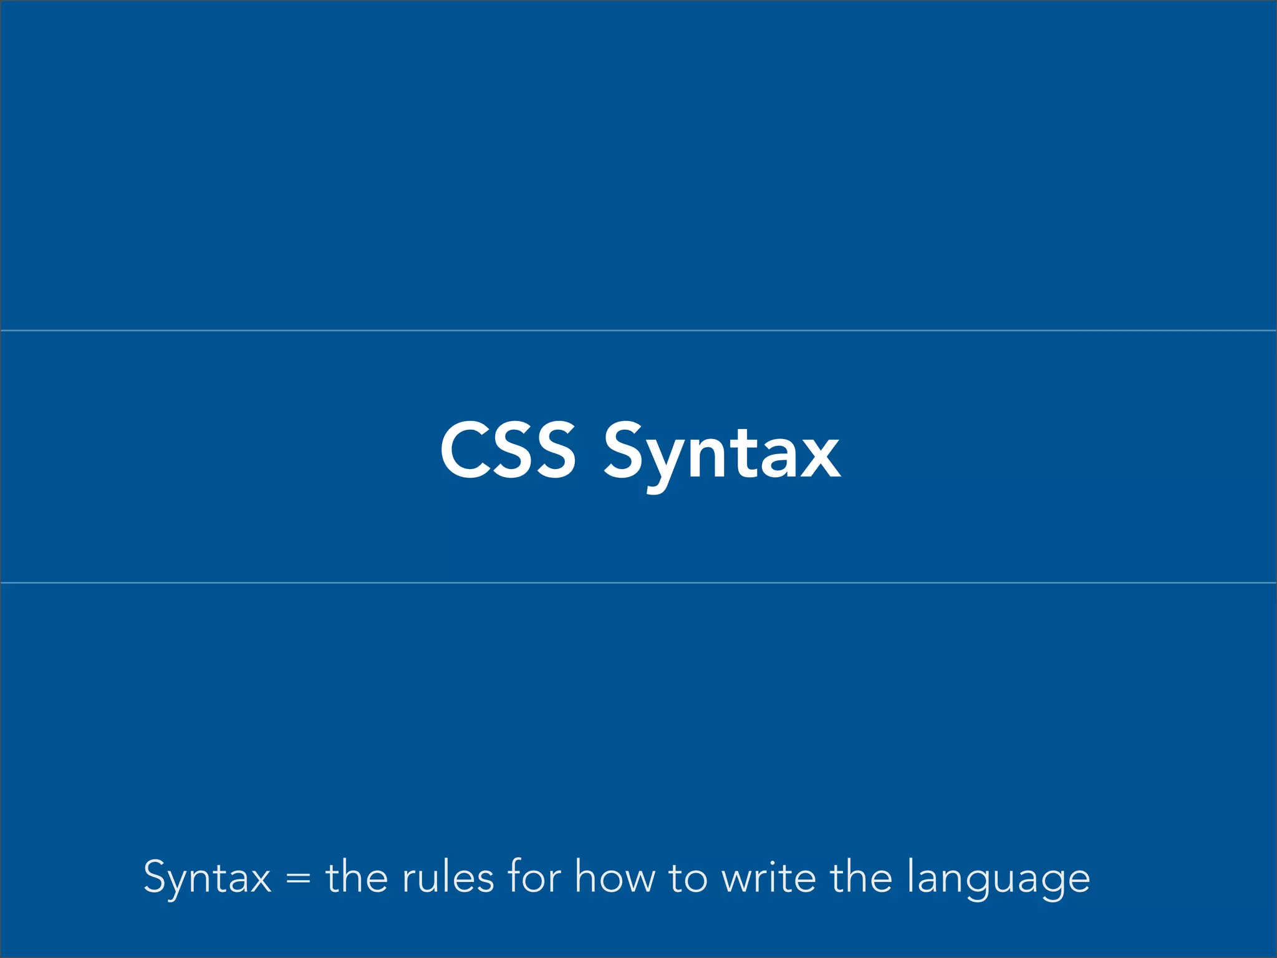Screen dimensions: 1277x958
Task: Click the word "rules" in the subtitle
Action: (448, 877)
